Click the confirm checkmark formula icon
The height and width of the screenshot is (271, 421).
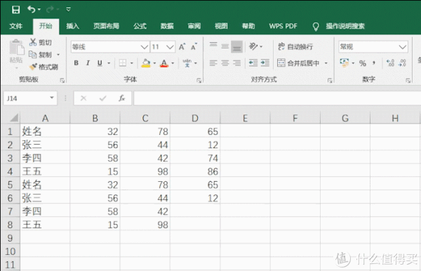click(102, 98)
